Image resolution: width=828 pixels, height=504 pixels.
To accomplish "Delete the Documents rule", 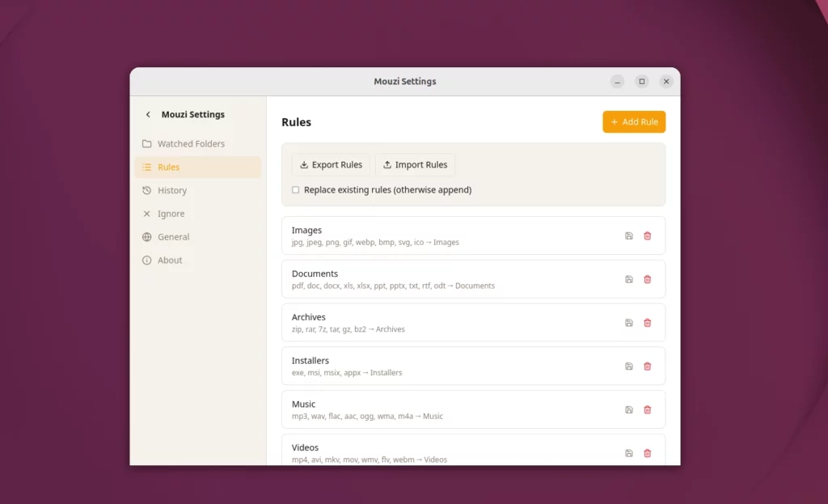I will (x=648, y=279).
